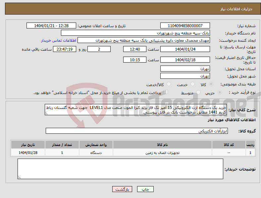Image resolution: width=261 pixels, height=198 pixels.
Task: Click the remaining days field showing 2
Action: coord(99,49)
